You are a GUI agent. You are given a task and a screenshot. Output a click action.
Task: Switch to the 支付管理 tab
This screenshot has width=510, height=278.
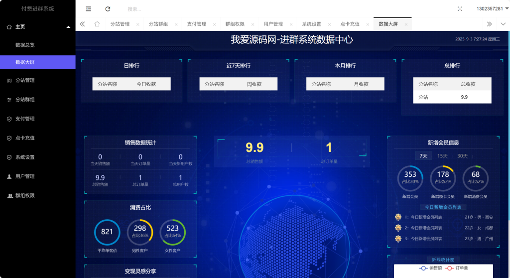tap(197, 24)
